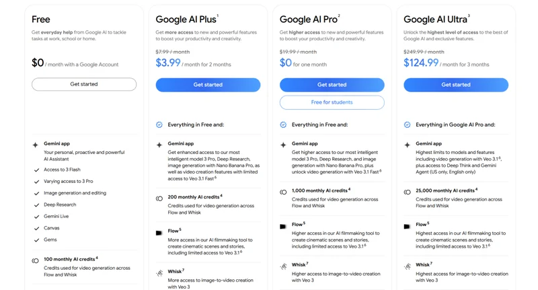Viewport: 538px width, 290px height.
Task: Click the checkmark beside Deep Research
Action: 36,205
